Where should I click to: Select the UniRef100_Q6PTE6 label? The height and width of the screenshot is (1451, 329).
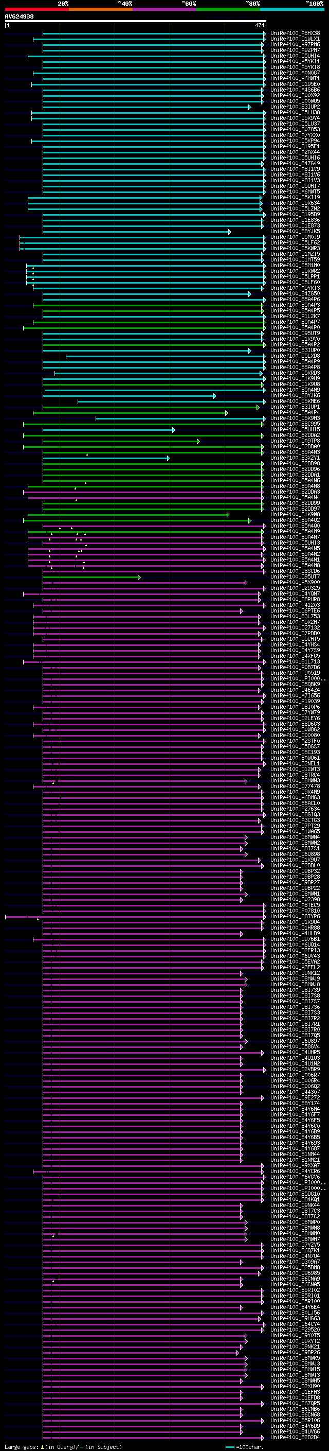pyautogui.click(x=295, y=611)
